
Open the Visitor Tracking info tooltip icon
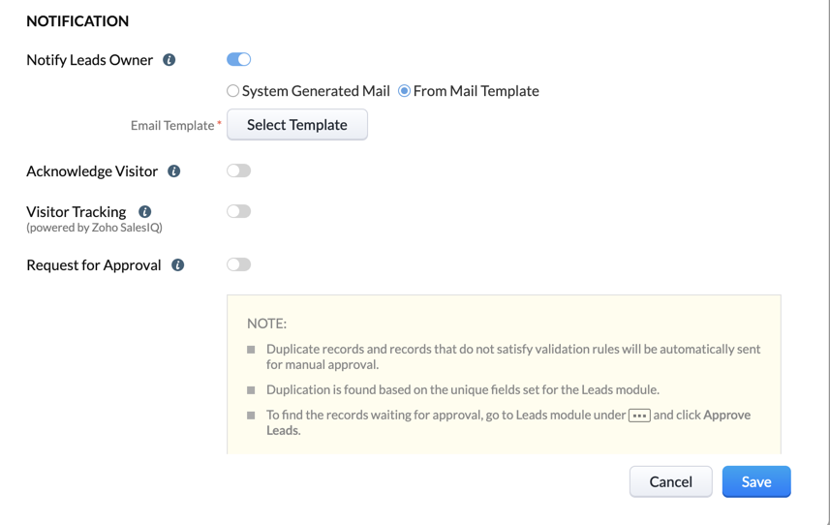point(145,212)
